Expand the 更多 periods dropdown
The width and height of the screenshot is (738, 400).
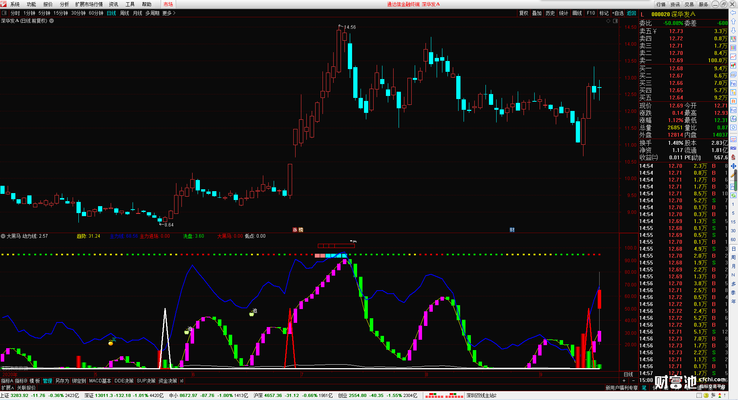pos(169,13)
